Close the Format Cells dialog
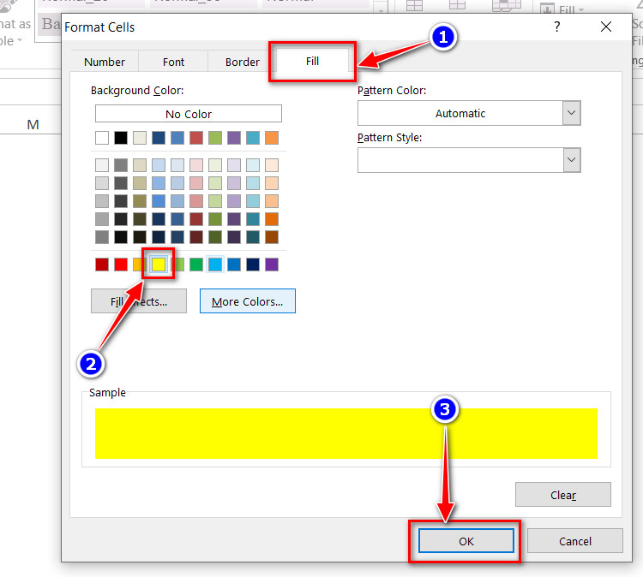The width and height of the screenshot is (643, 577). (x=605, y=27)
